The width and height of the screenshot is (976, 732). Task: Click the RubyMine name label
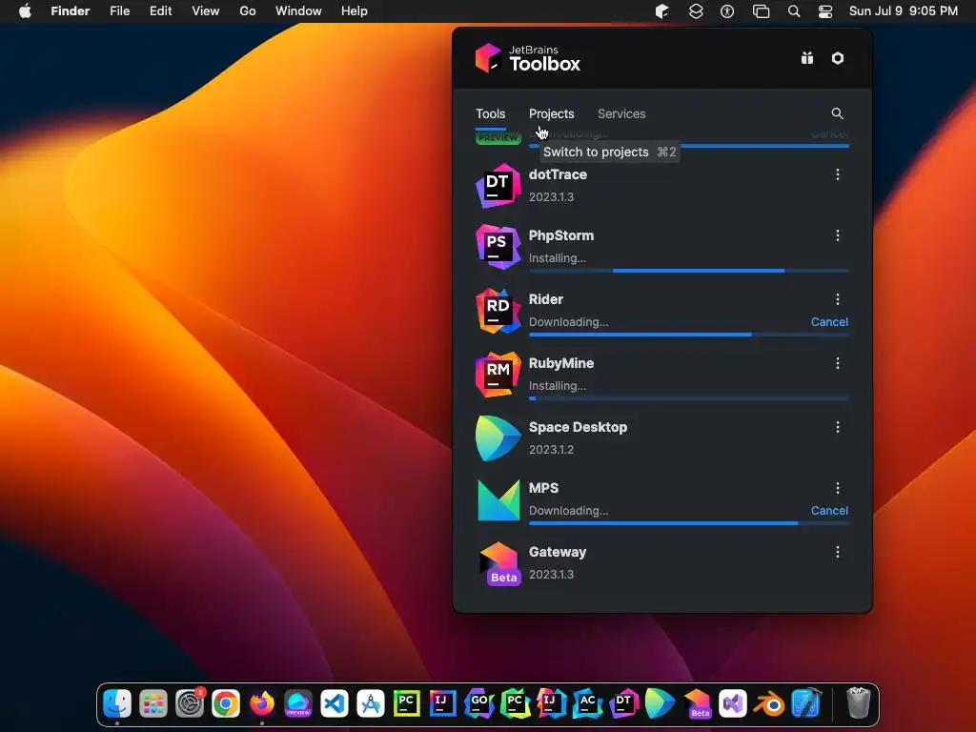point(561,363)
